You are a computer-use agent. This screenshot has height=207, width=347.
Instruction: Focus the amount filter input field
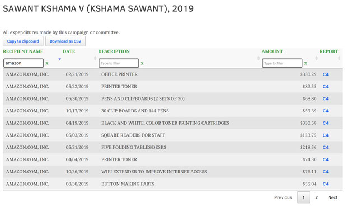point(282,63)
